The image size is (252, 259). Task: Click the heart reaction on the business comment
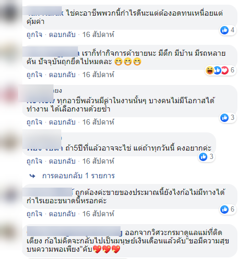click(225, 70)
